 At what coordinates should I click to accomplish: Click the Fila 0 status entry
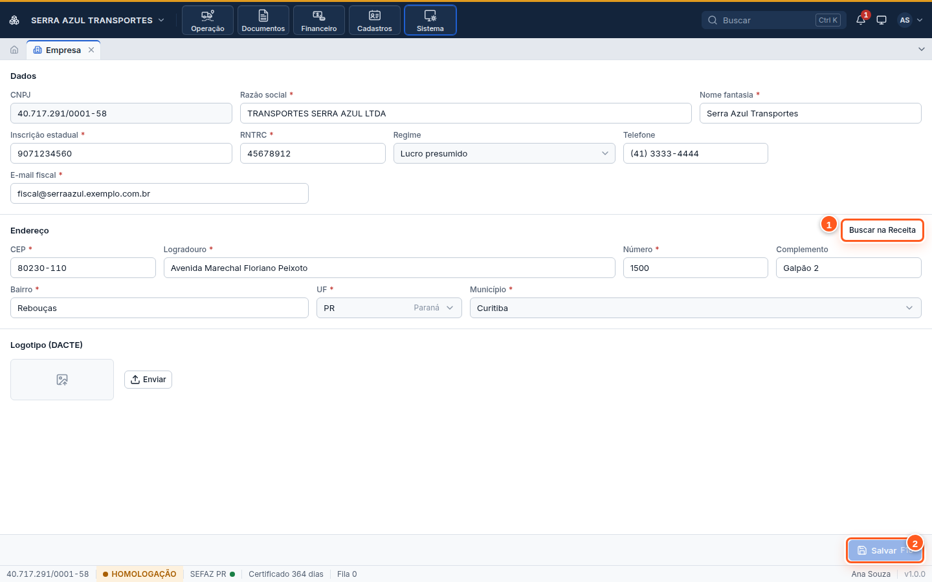click(x=347, y=574)
